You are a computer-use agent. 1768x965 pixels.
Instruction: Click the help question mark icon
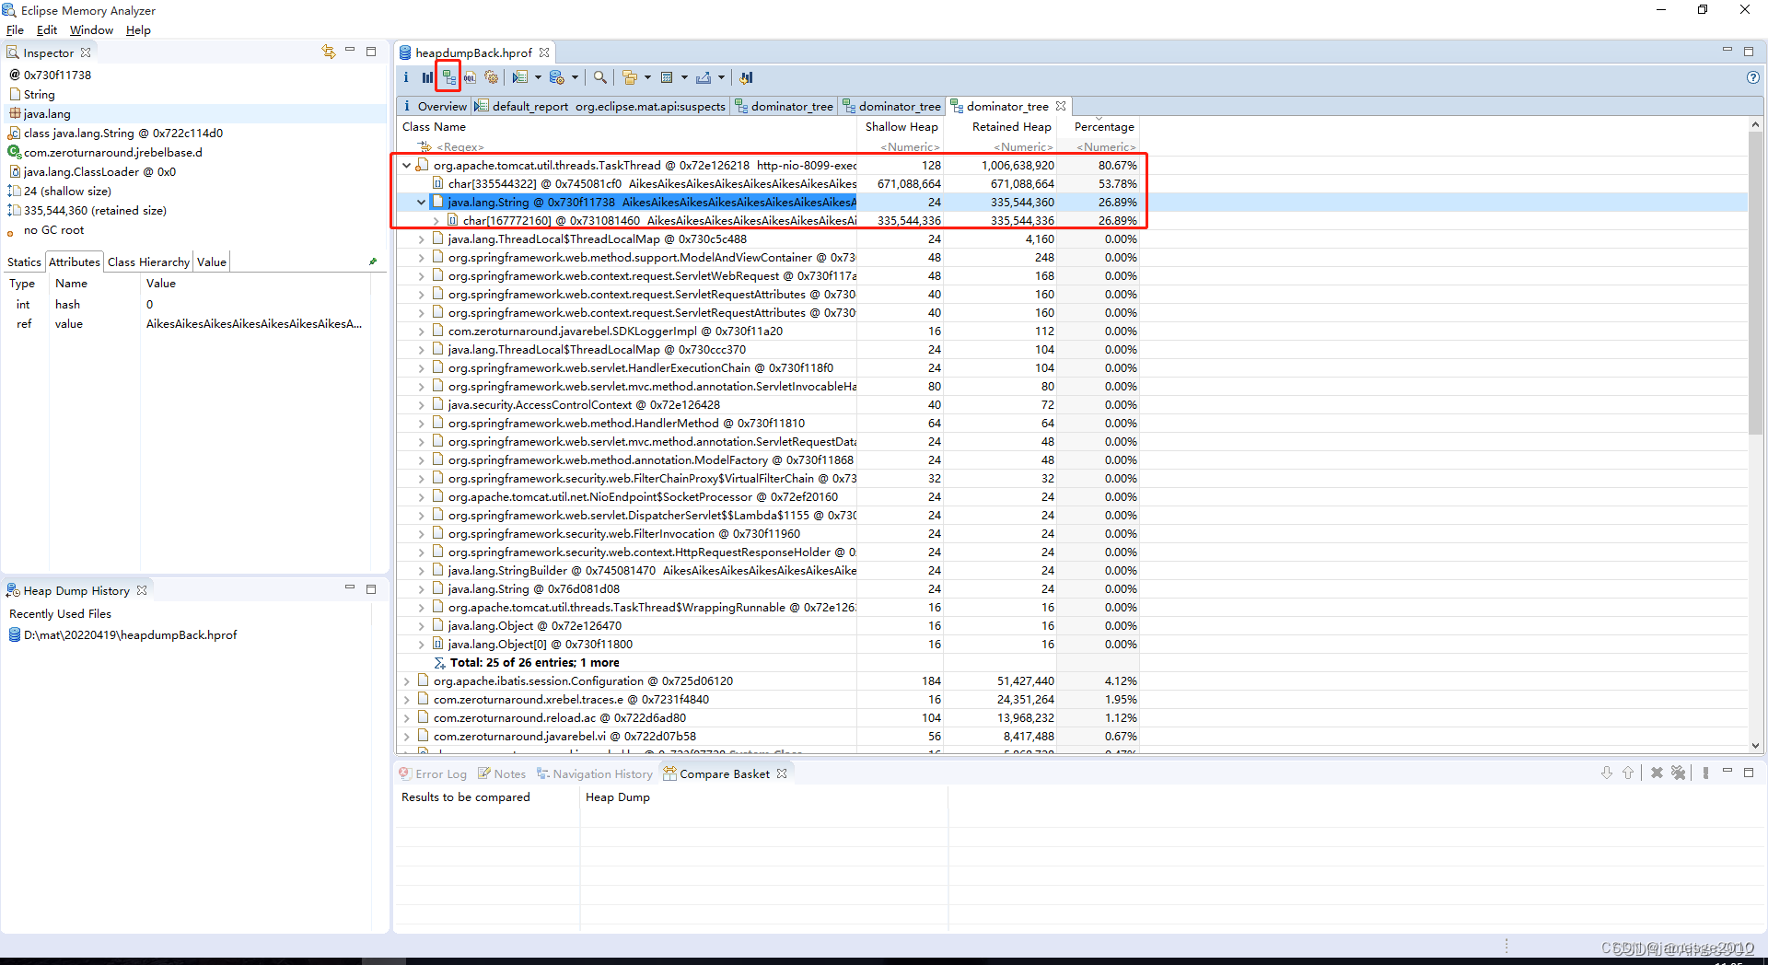point(1752,77)
